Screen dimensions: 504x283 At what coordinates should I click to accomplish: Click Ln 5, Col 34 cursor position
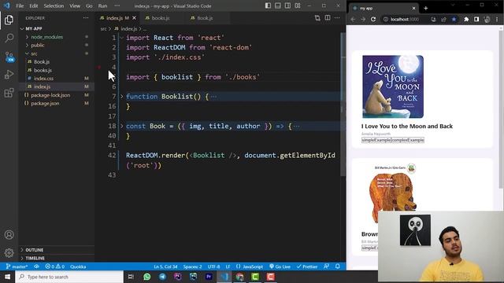point(165,266)
